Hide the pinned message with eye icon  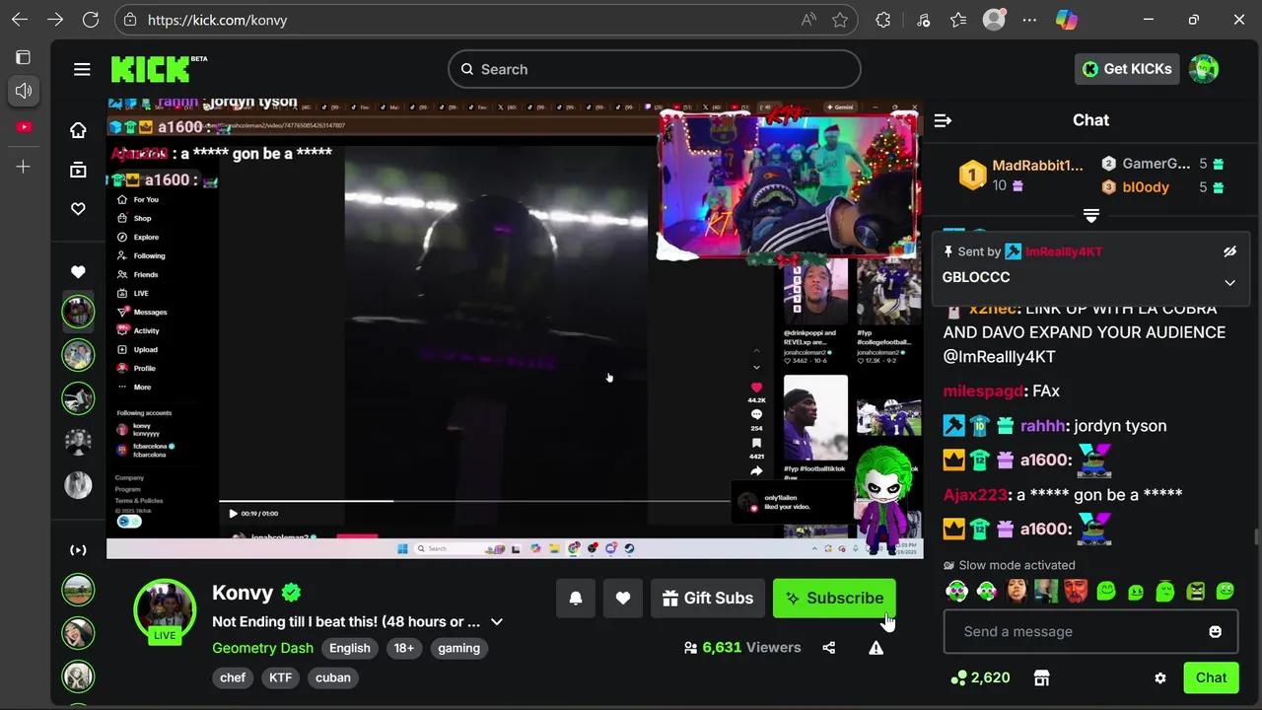click(1229, 251)
